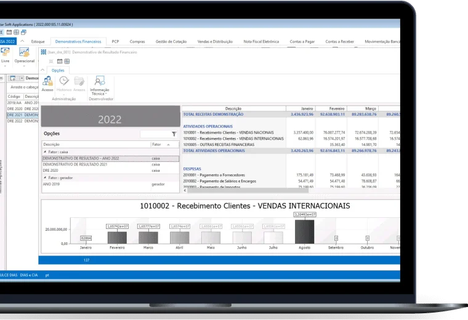Image resolution: width=468 pixels, height=320 pixels.
Task: Open the Contas a Pagar tab
Action: (x=302, y=42)
